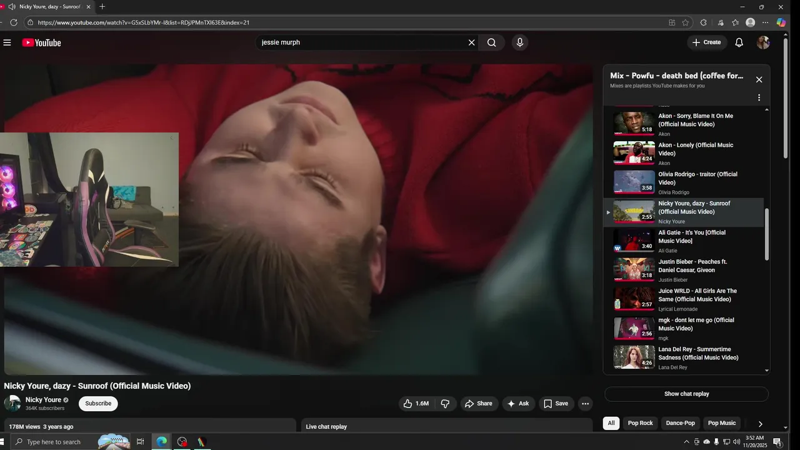The width and height of the screenshot is (800, 450).
Task: Save the video to a playlist
Action: tap(556, 404)
